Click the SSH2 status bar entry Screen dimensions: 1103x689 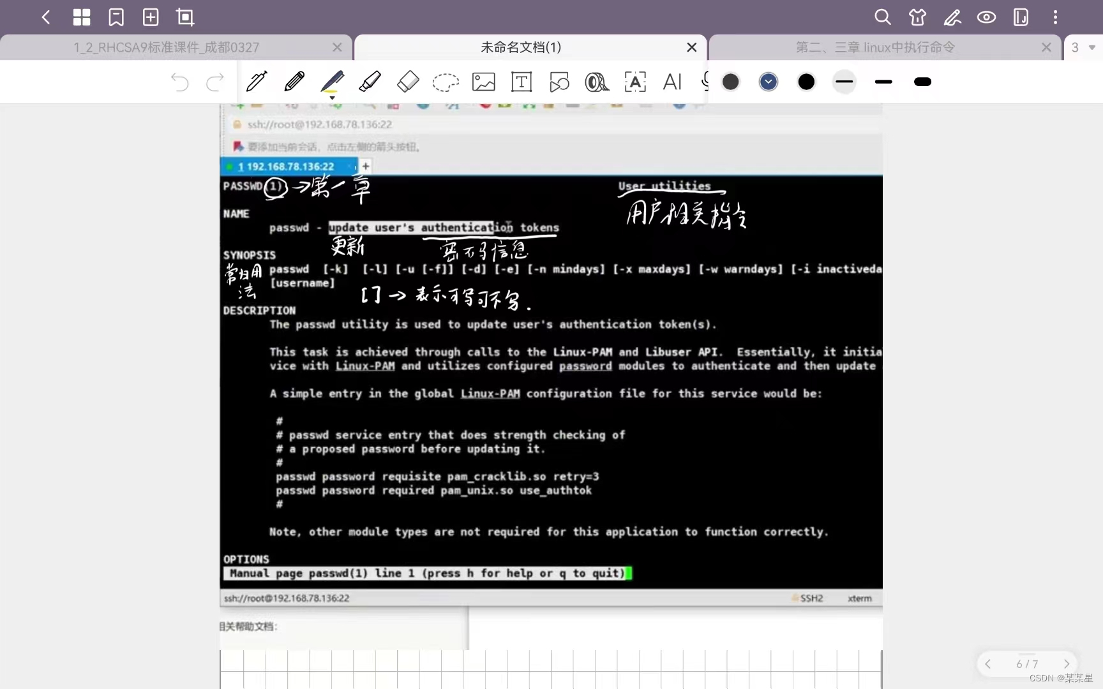(808, 598)
